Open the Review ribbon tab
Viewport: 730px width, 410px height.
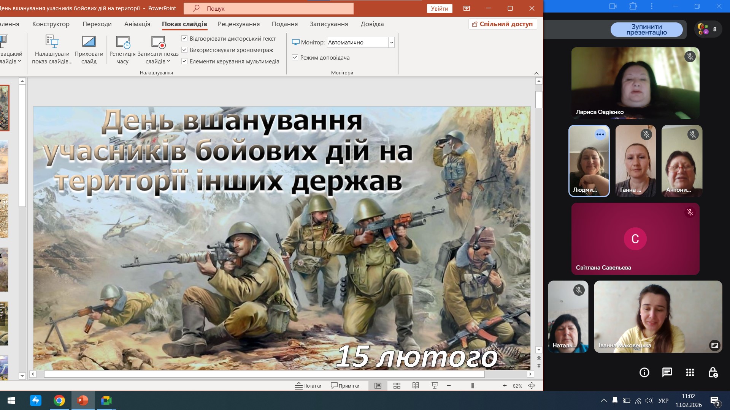click(238, 24)
